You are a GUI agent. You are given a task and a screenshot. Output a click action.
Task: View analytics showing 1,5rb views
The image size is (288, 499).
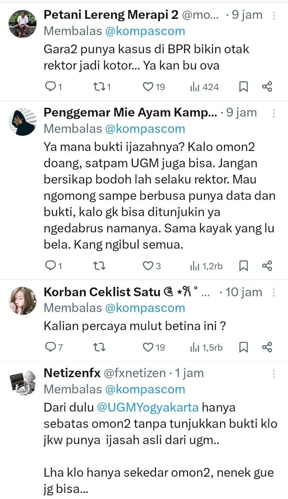(206, 347)
